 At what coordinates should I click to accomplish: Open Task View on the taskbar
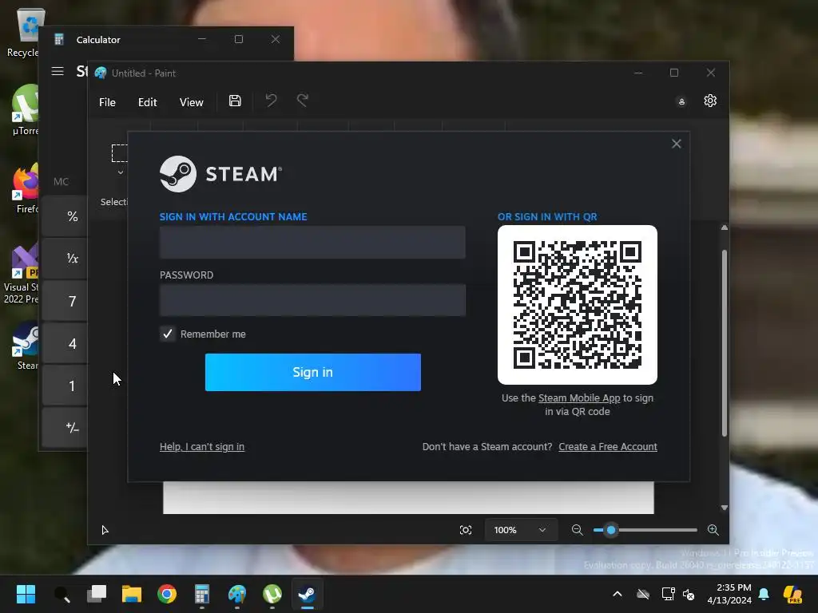point(97,594)
